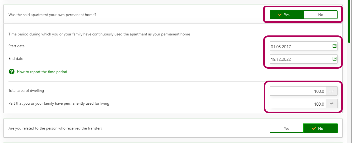
Task: Select Yes for sold apartment as permanent home
Action: pos(287,15)
